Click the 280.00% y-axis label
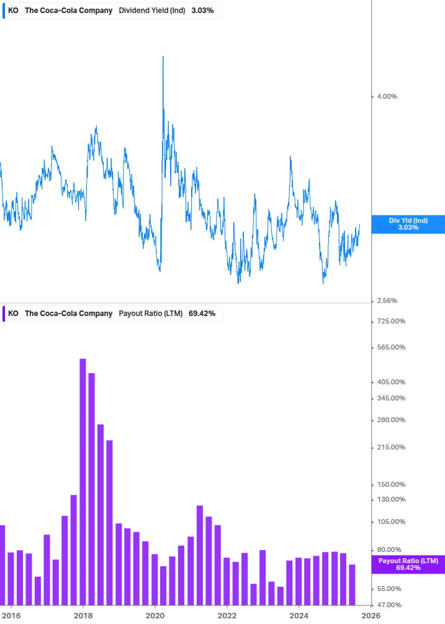445x624 pixels. pos(391,420)
